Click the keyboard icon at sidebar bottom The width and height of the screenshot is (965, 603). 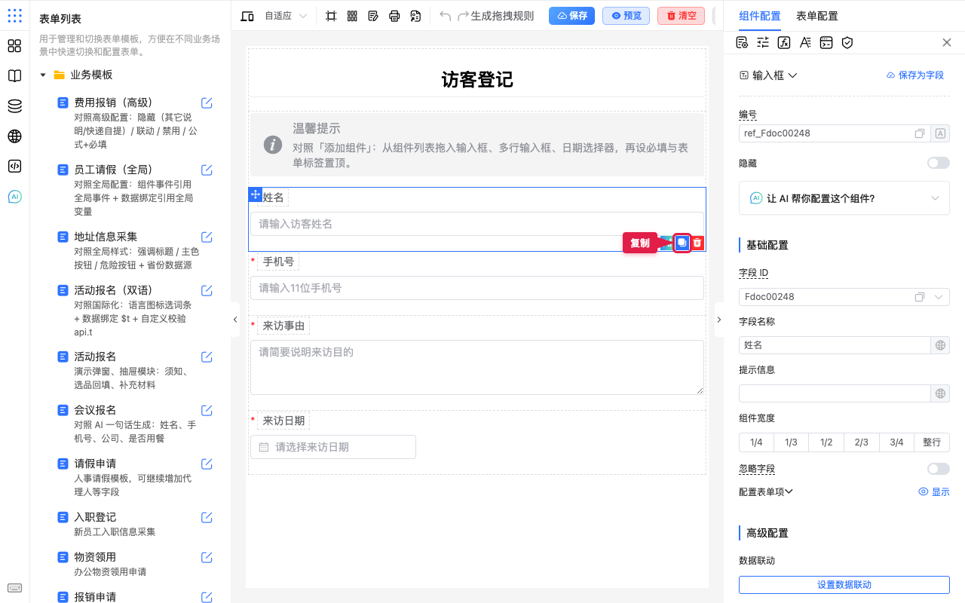[14, 588]
